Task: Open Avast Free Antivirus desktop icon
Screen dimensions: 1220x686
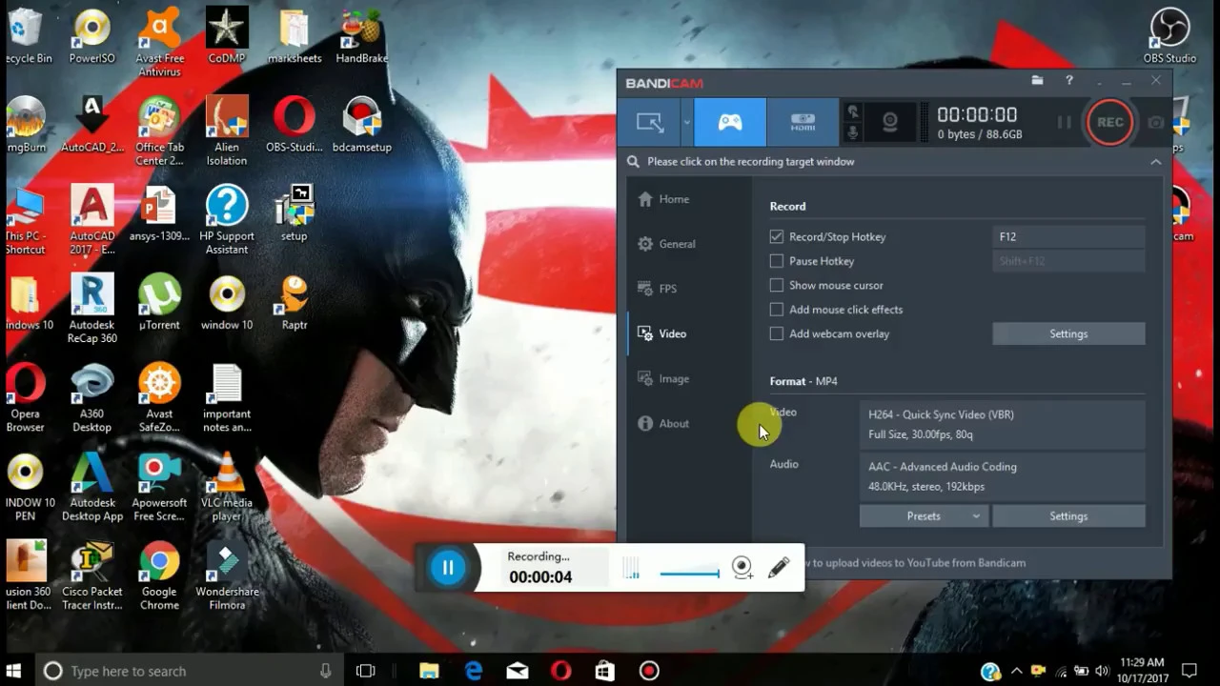Action: click(159, 43)
